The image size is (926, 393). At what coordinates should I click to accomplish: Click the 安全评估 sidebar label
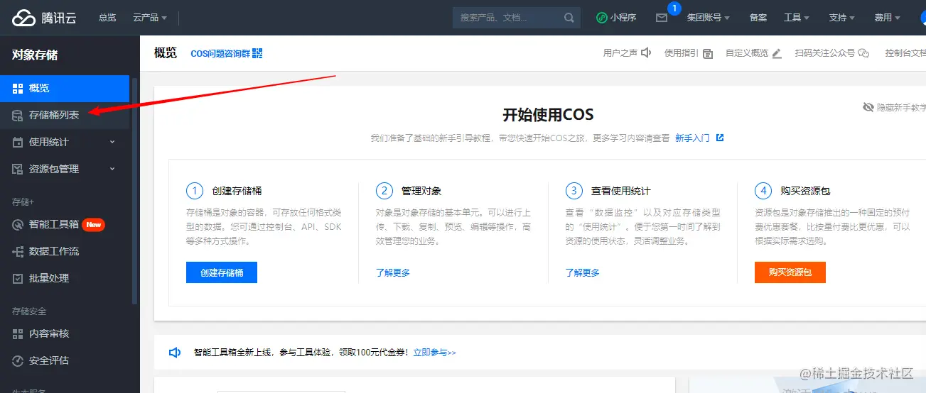click(49, 360)
